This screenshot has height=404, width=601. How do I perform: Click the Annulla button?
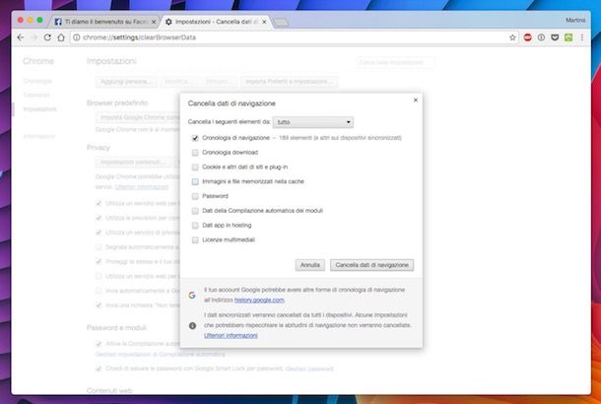click(x=309, y=265)
